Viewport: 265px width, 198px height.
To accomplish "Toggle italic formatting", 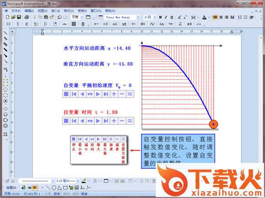I will (x=166, y=17).
